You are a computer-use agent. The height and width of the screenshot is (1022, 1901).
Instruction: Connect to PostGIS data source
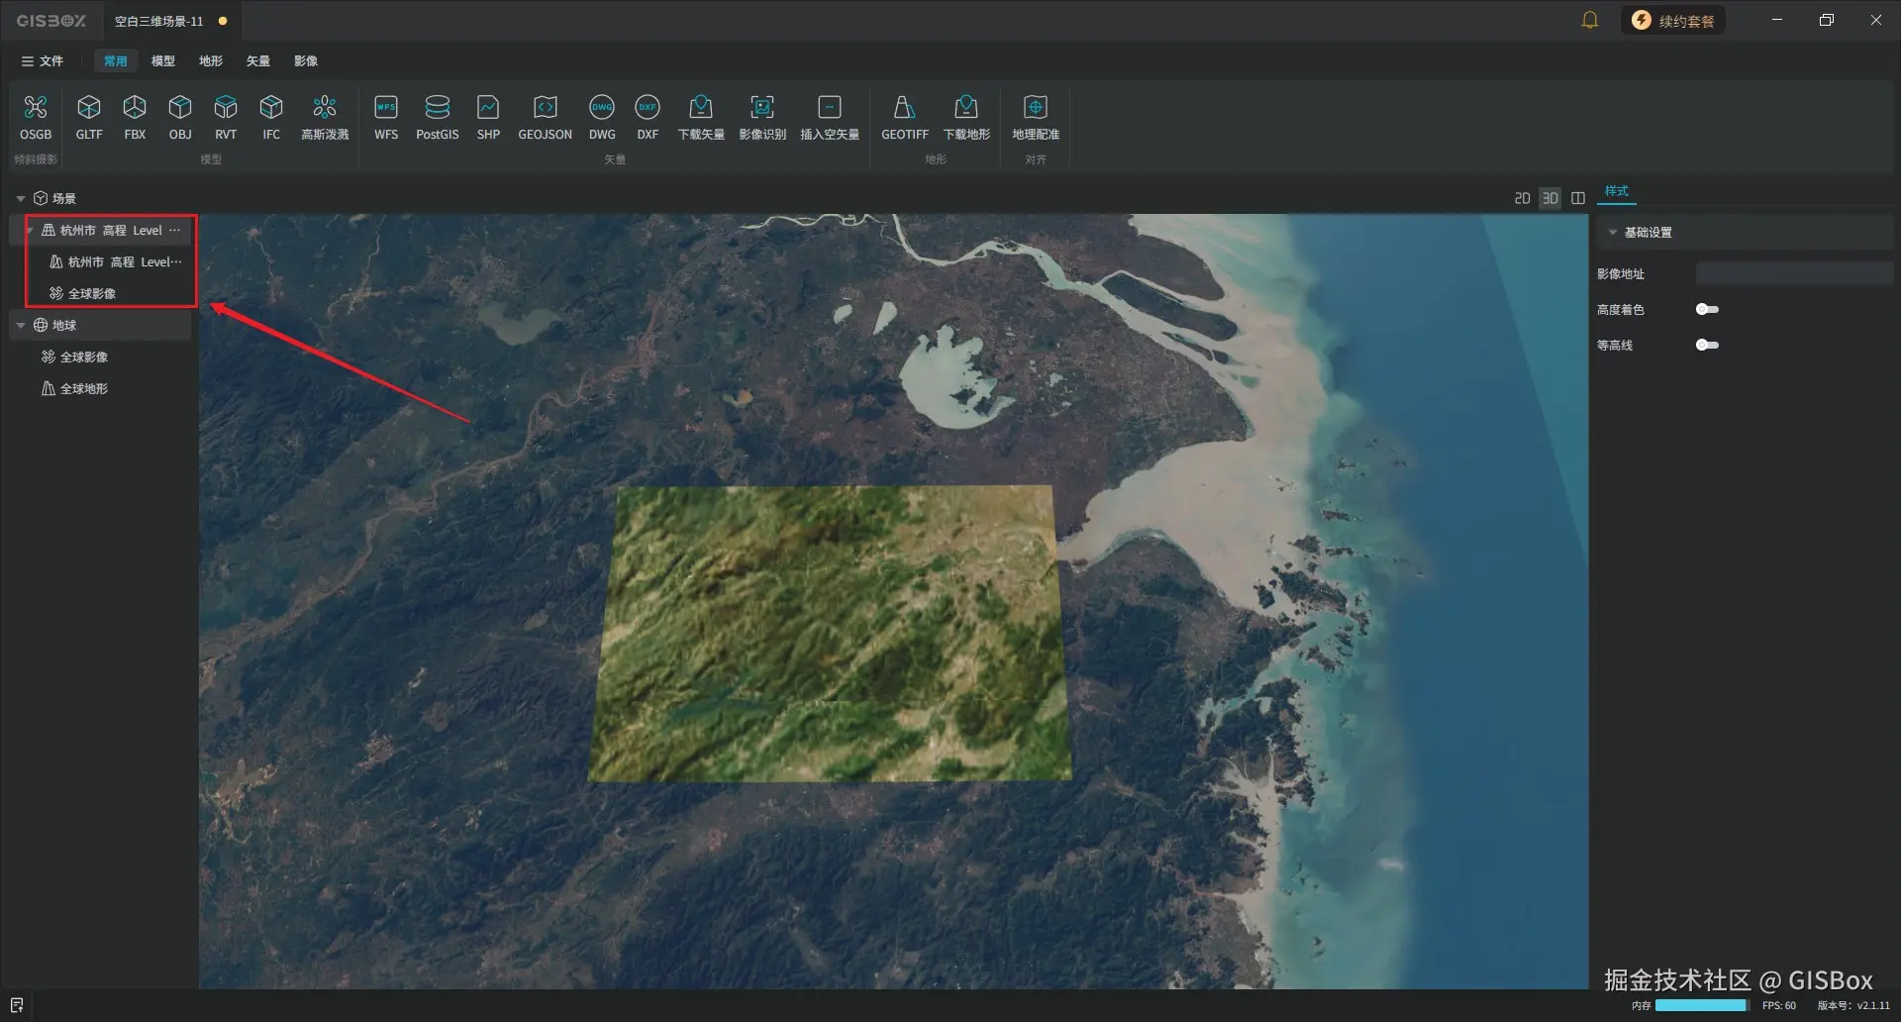click(438, 117)
